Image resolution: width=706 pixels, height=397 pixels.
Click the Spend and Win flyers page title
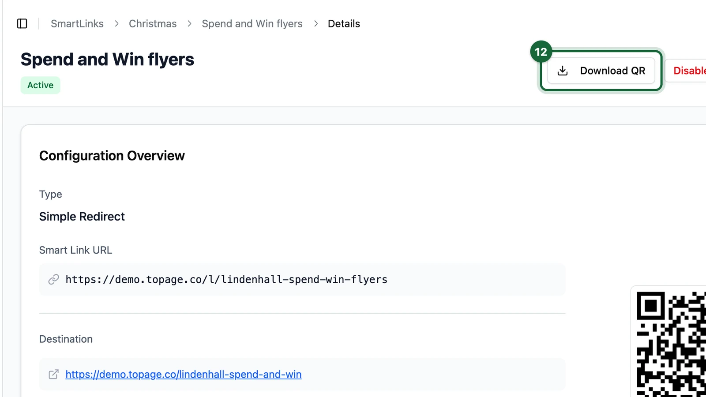coord(107,60)
